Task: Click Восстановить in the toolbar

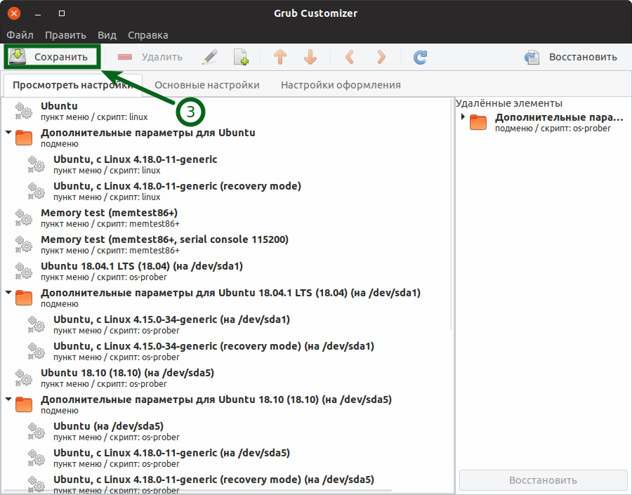Action: (x=571, y=57)
